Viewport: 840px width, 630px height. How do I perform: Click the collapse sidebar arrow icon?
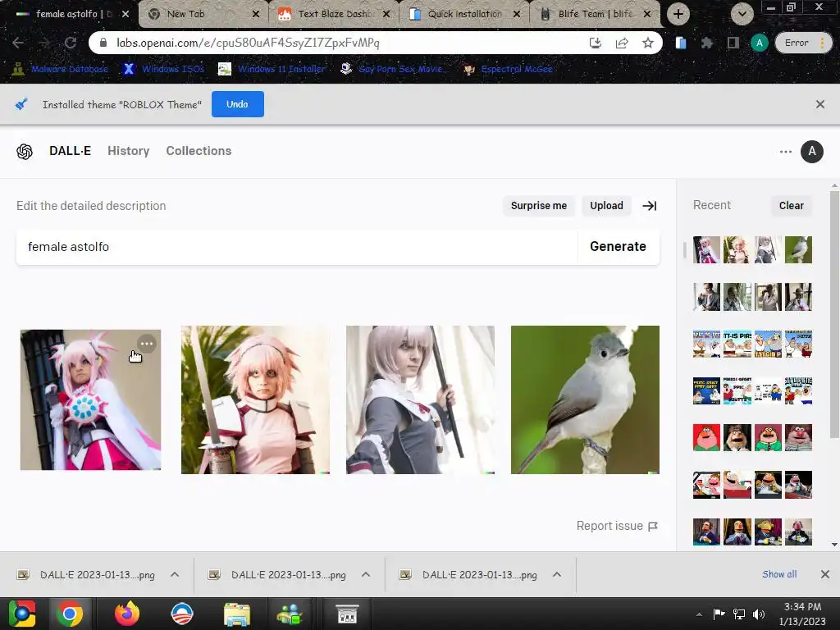point(650,206)
